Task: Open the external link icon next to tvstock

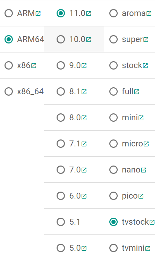Action: 152,222
